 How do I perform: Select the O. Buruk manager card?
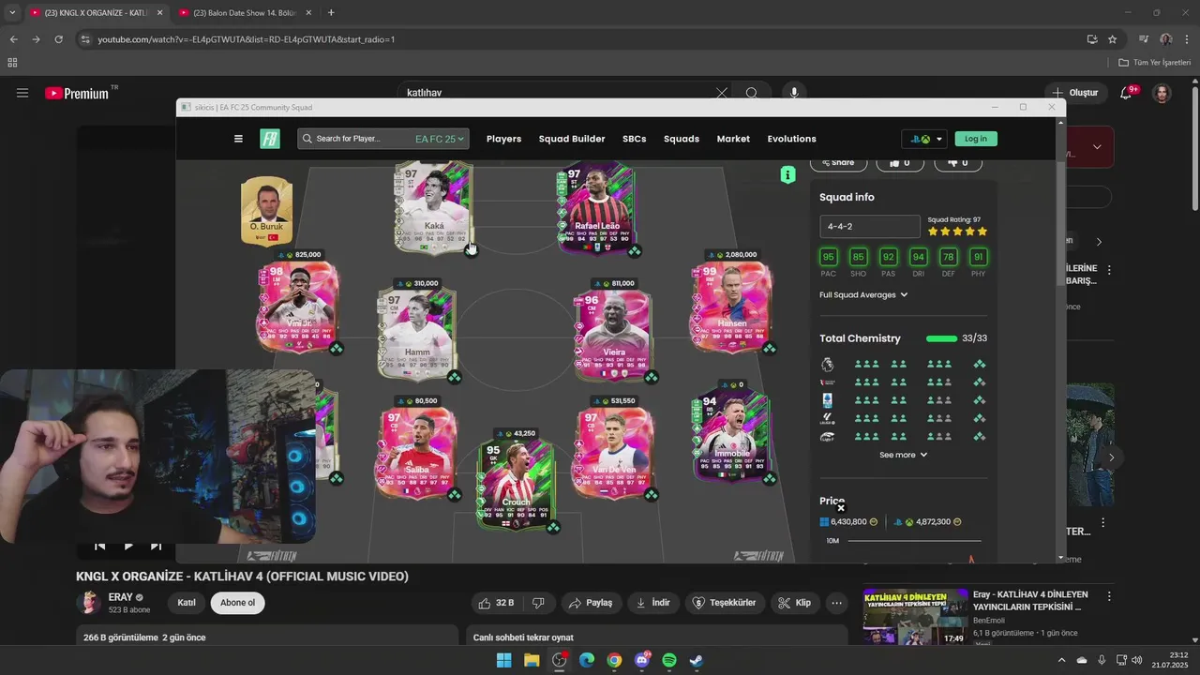(267, 211)
